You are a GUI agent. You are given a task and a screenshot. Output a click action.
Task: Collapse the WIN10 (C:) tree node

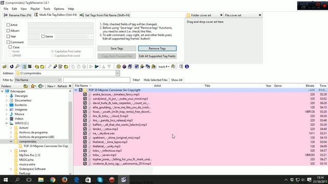[7, 123]
